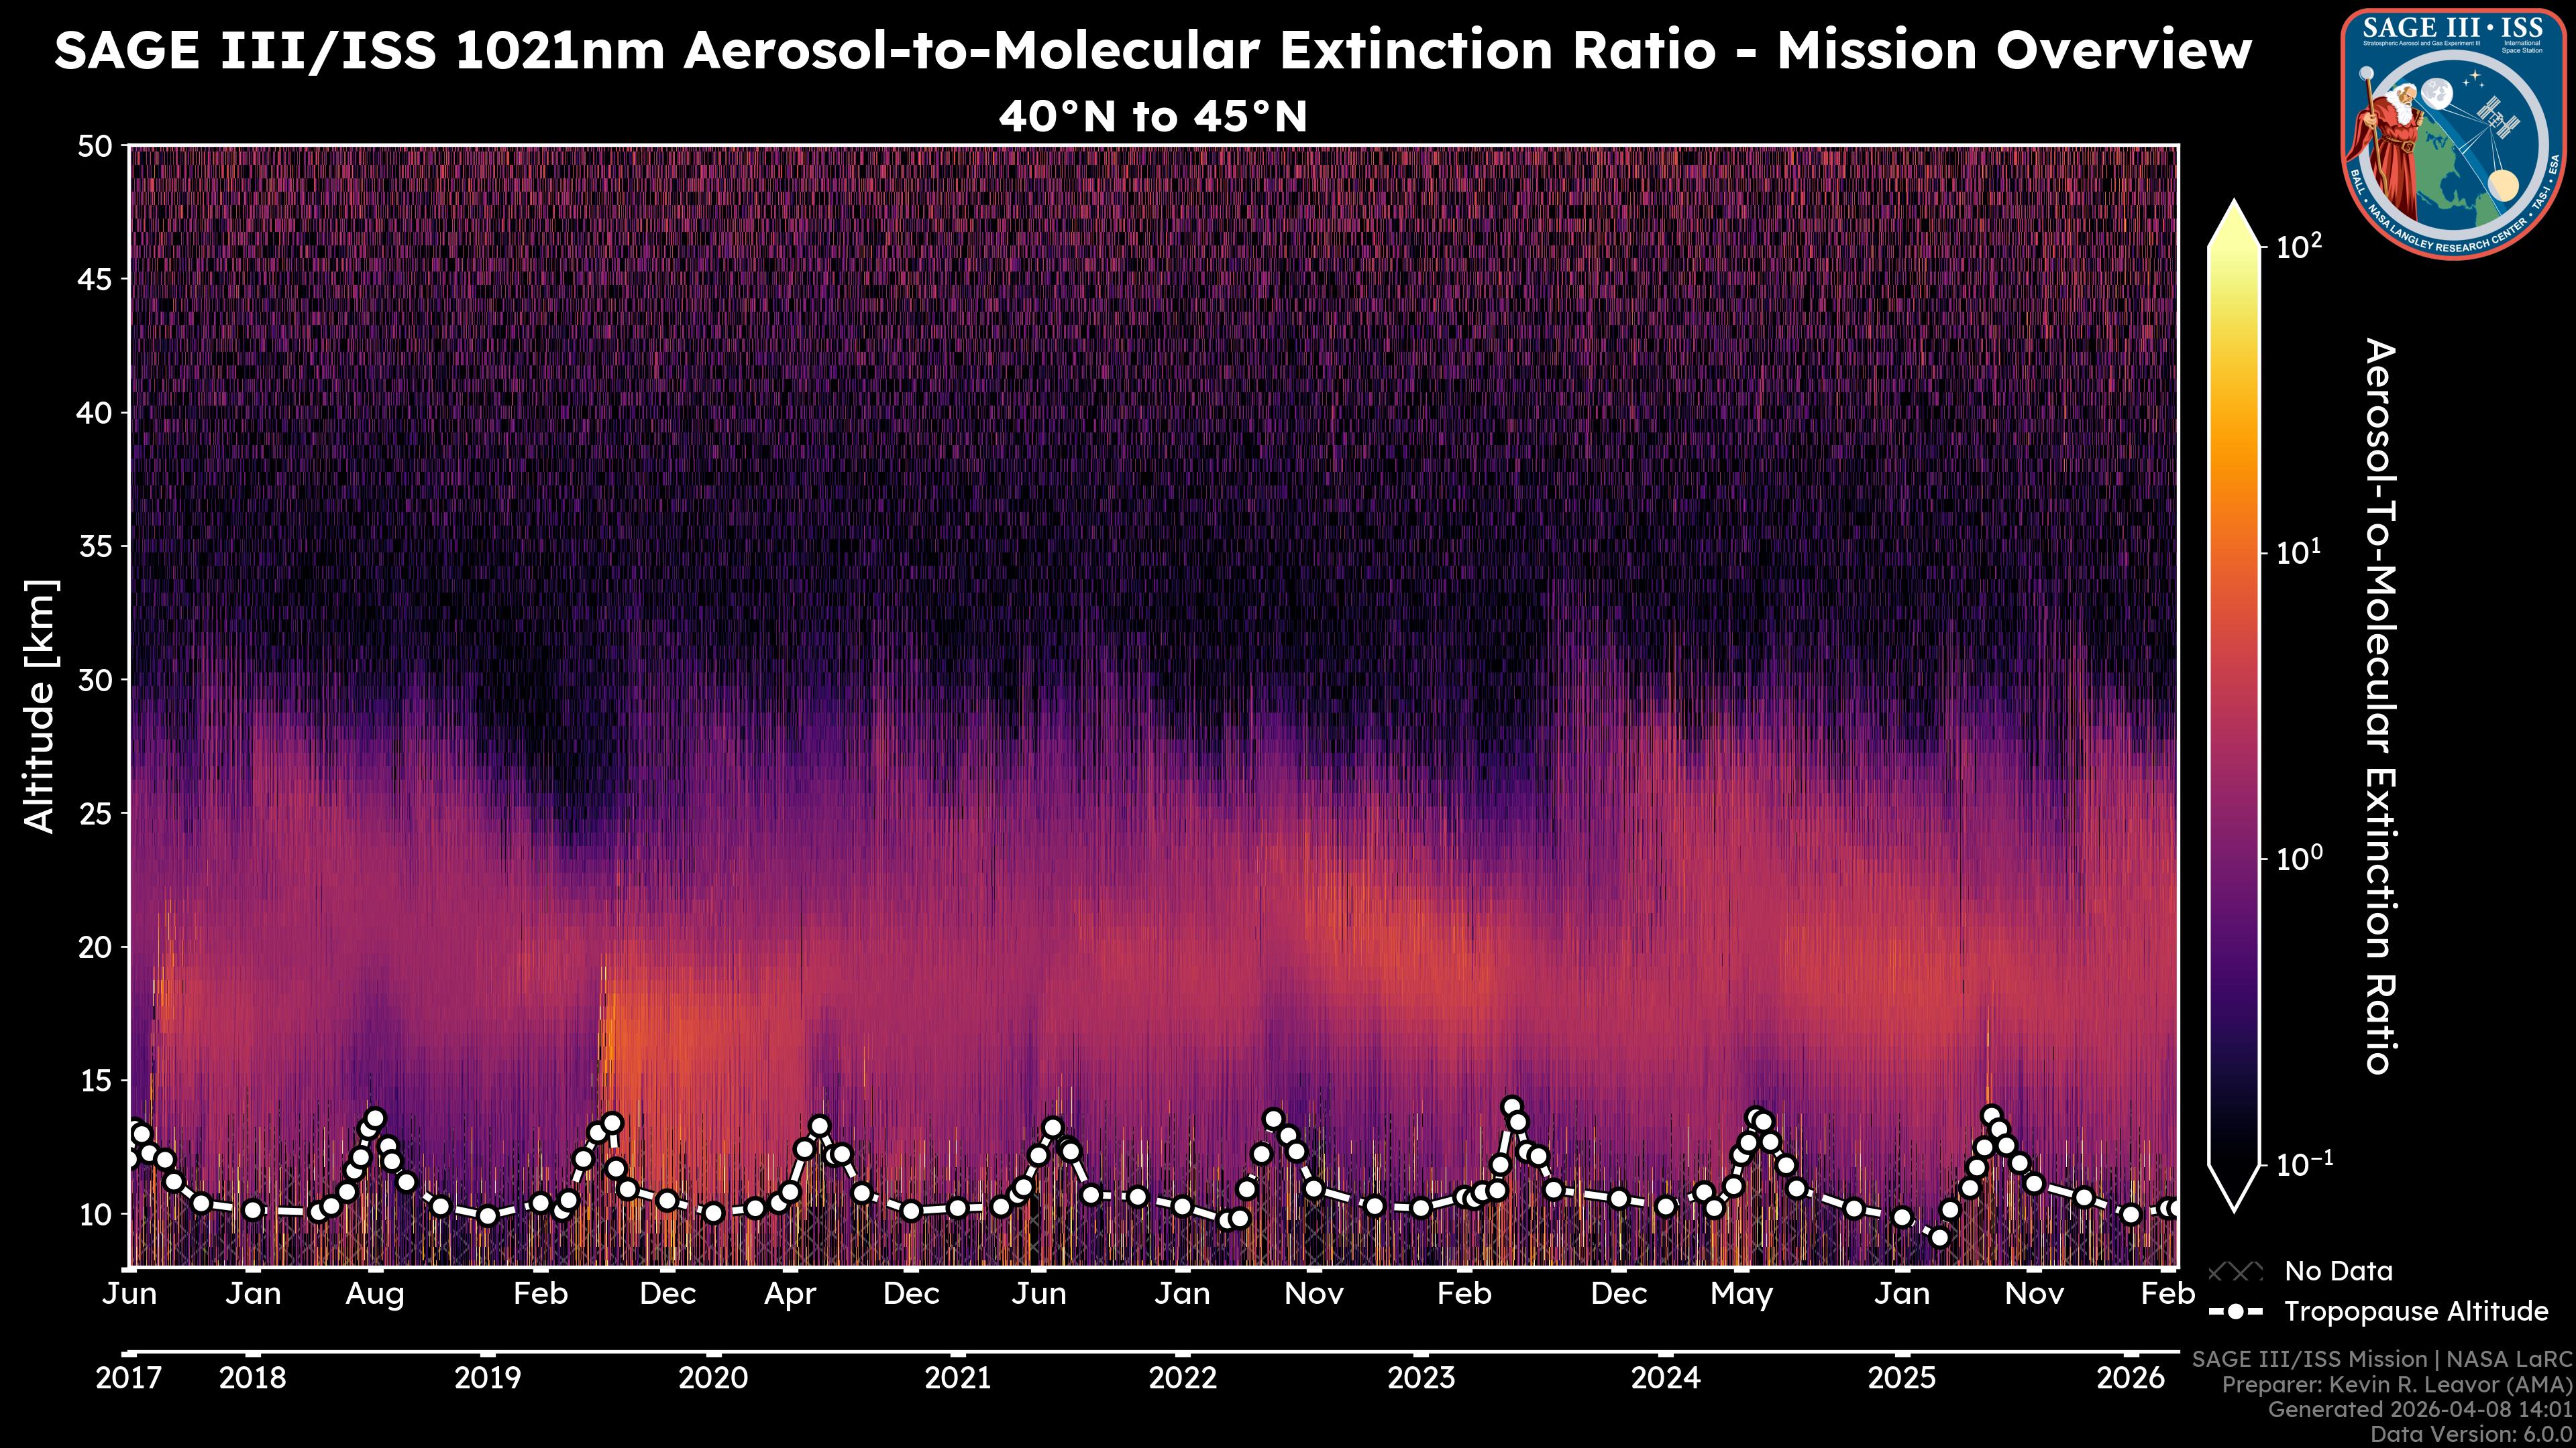Click the tropopause peak marker near Aug 2018
The height and width of the screenshot is (1448, 2576).
pos(375,1118)
